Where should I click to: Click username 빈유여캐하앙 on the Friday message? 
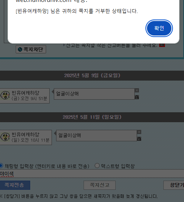[x=26, y=93]
